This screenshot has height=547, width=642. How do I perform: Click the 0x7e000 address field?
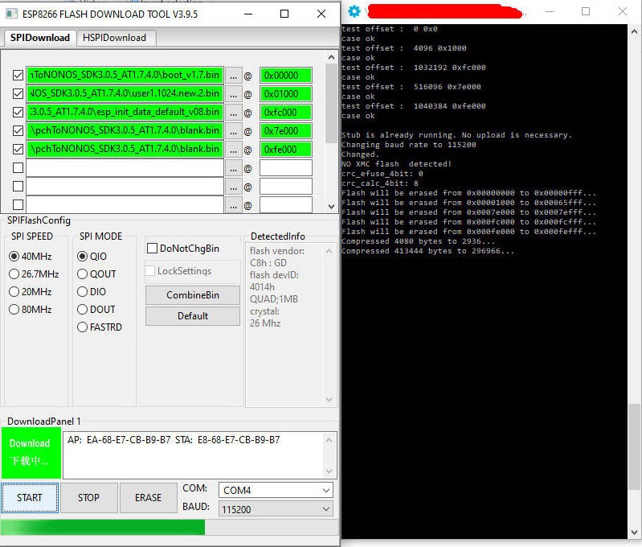tap(286, 131)
